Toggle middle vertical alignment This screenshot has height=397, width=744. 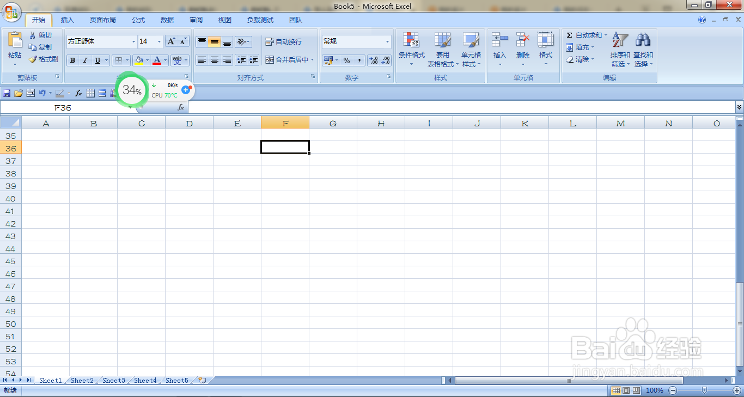(215, 42)
